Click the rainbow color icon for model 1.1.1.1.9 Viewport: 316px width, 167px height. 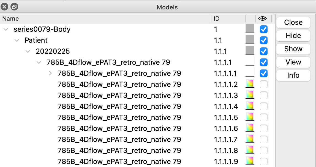coord(250,161)
